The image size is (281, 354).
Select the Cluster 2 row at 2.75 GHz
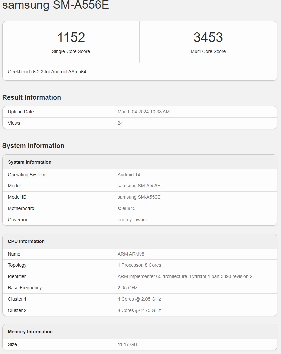pos(140,310)
